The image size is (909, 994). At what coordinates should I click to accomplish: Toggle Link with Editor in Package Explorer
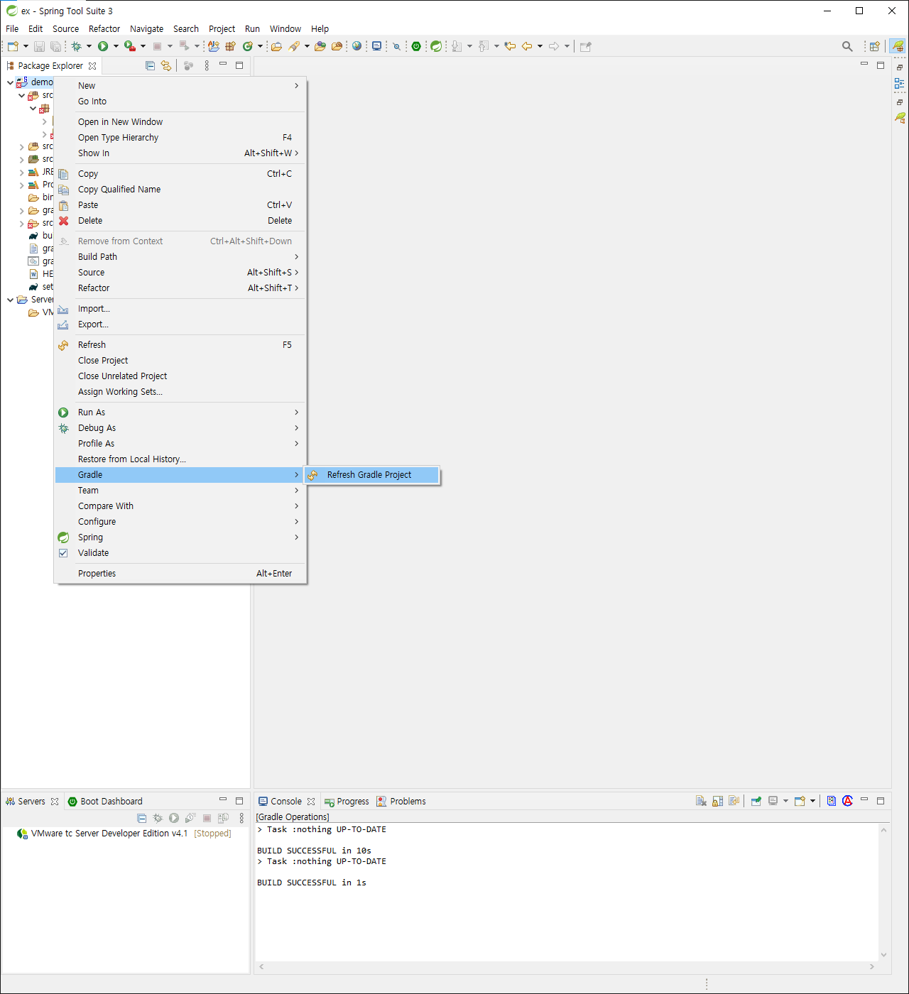166,65
